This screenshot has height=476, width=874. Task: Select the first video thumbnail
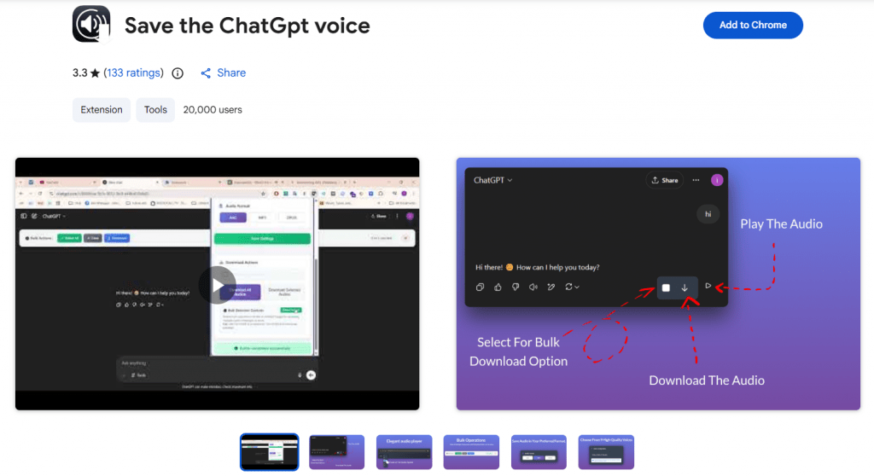click(269, 452)
